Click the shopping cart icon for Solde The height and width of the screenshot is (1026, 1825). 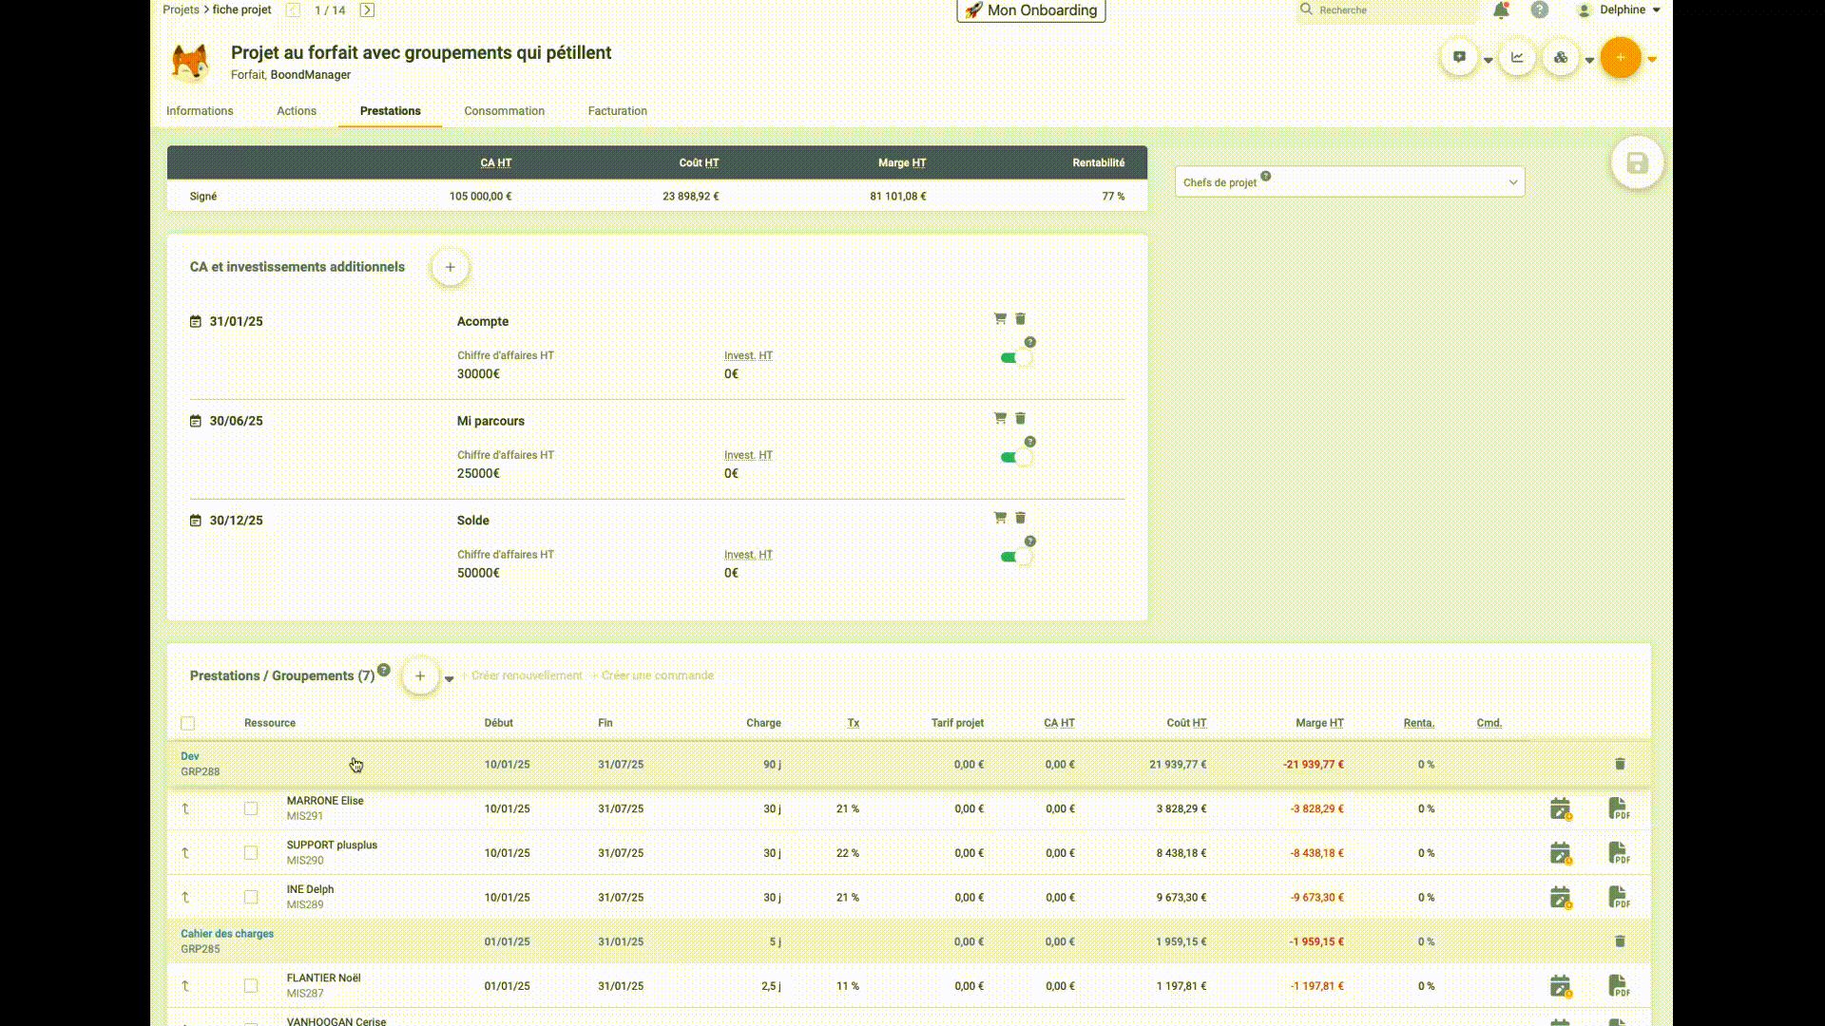coord(1000,518)
